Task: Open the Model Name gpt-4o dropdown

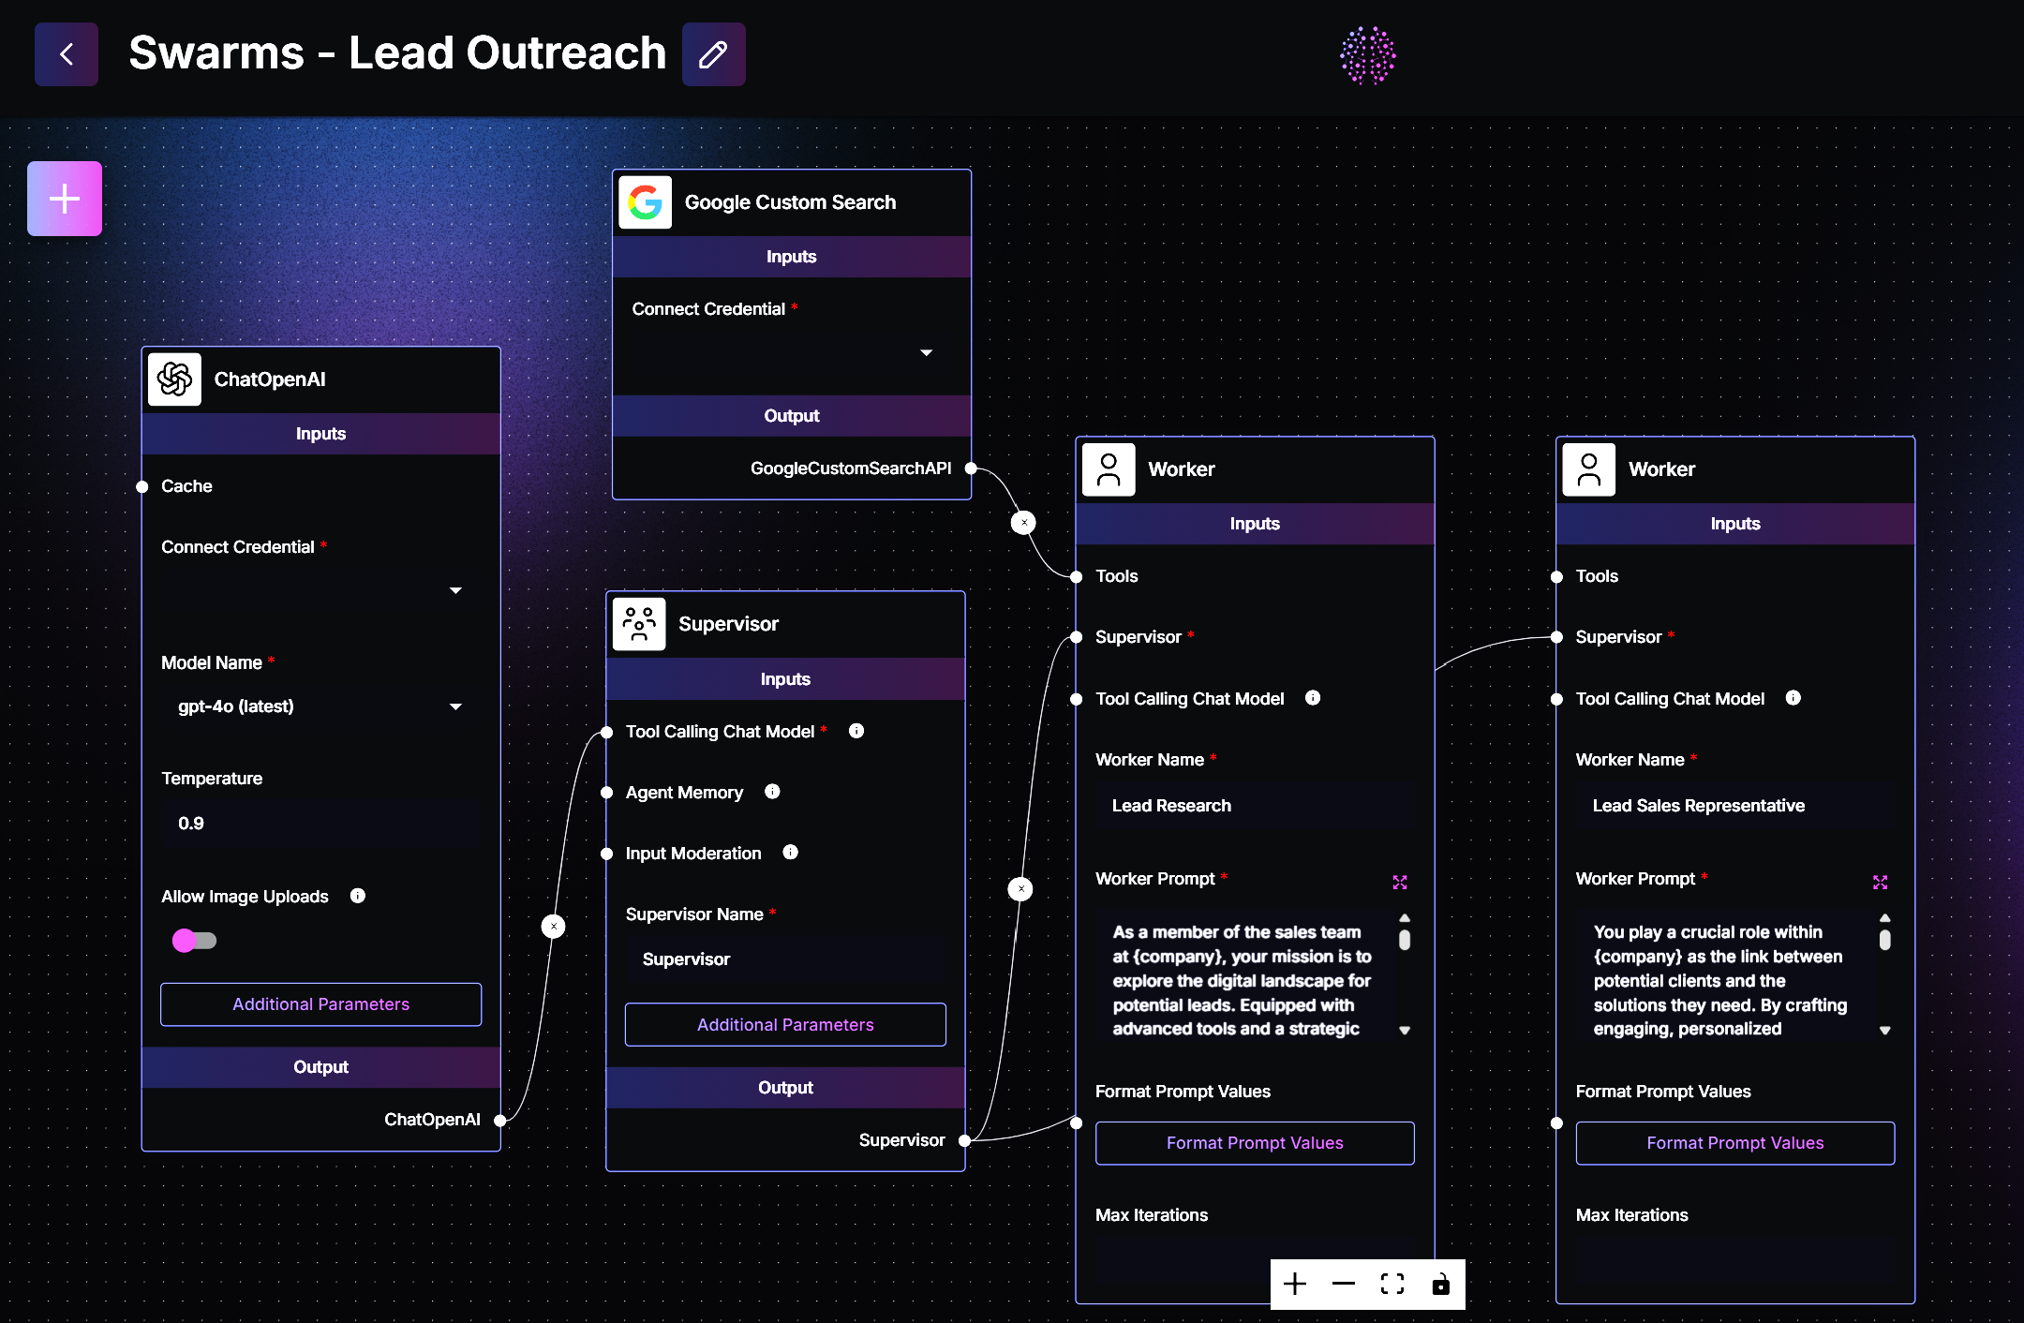Action: point(455,706)
